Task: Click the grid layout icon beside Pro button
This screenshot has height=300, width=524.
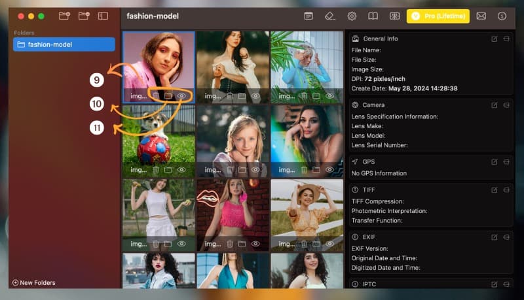Action: [x=394, y=16]
